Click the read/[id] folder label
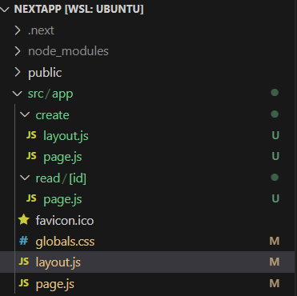The height and width of the screenshot is (296, 297). (x=61, y=178)
